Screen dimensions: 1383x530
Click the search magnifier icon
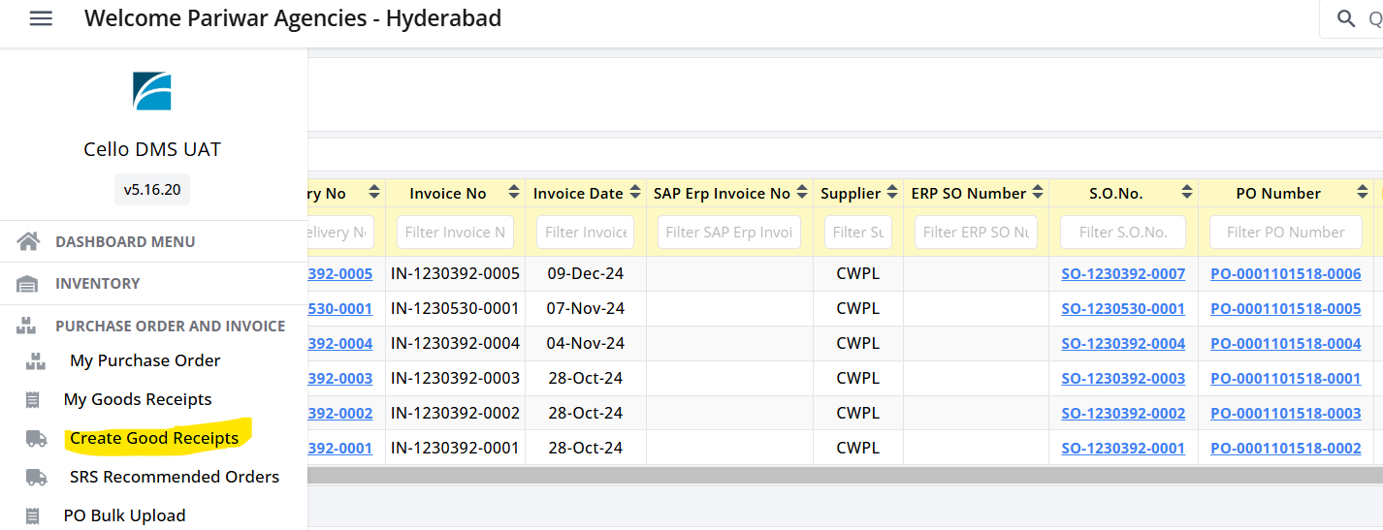1346,18
